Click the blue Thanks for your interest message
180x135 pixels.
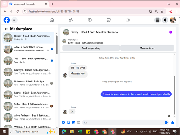tap(136, 94)
